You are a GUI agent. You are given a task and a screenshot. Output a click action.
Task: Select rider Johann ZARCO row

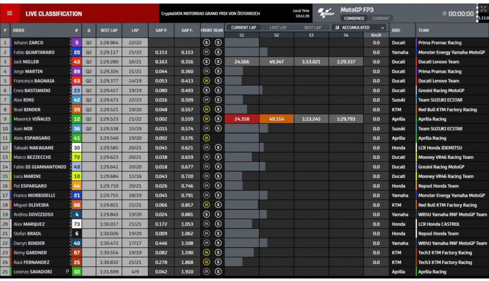click(x=244, y=42)
